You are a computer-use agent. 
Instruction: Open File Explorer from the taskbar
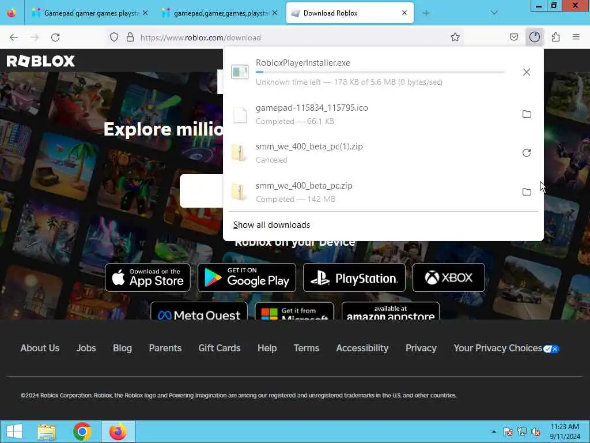(x=47, y=431)
